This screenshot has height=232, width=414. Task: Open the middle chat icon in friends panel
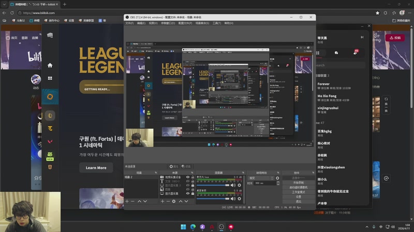pos(336,53)
